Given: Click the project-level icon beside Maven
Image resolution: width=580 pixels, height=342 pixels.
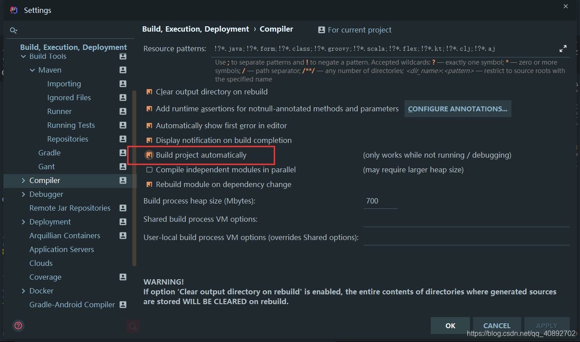Looking at the screenshot, I should pos(123,70).
